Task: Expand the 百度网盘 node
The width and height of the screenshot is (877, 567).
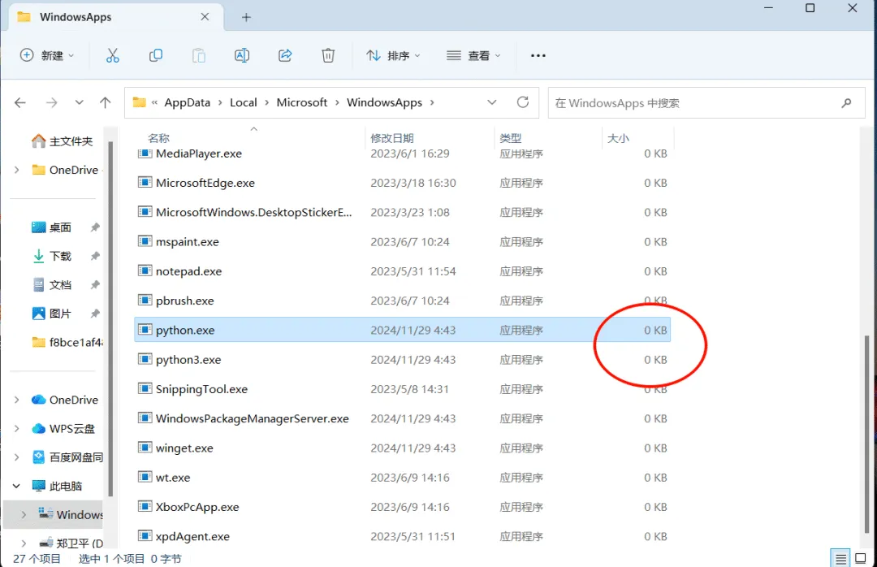Action: (x=17, y=457)
